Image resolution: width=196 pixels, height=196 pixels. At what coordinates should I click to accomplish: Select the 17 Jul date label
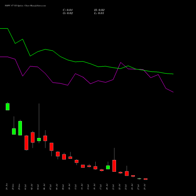click(101, 187)
